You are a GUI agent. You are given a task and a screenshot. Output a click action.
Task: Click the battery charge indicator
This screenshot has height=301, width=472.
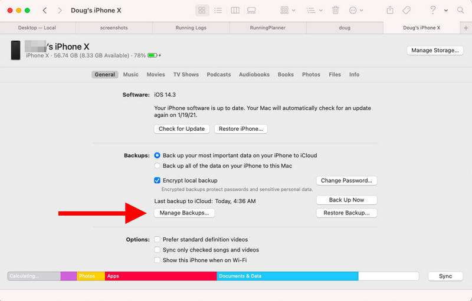pos(154,55)
